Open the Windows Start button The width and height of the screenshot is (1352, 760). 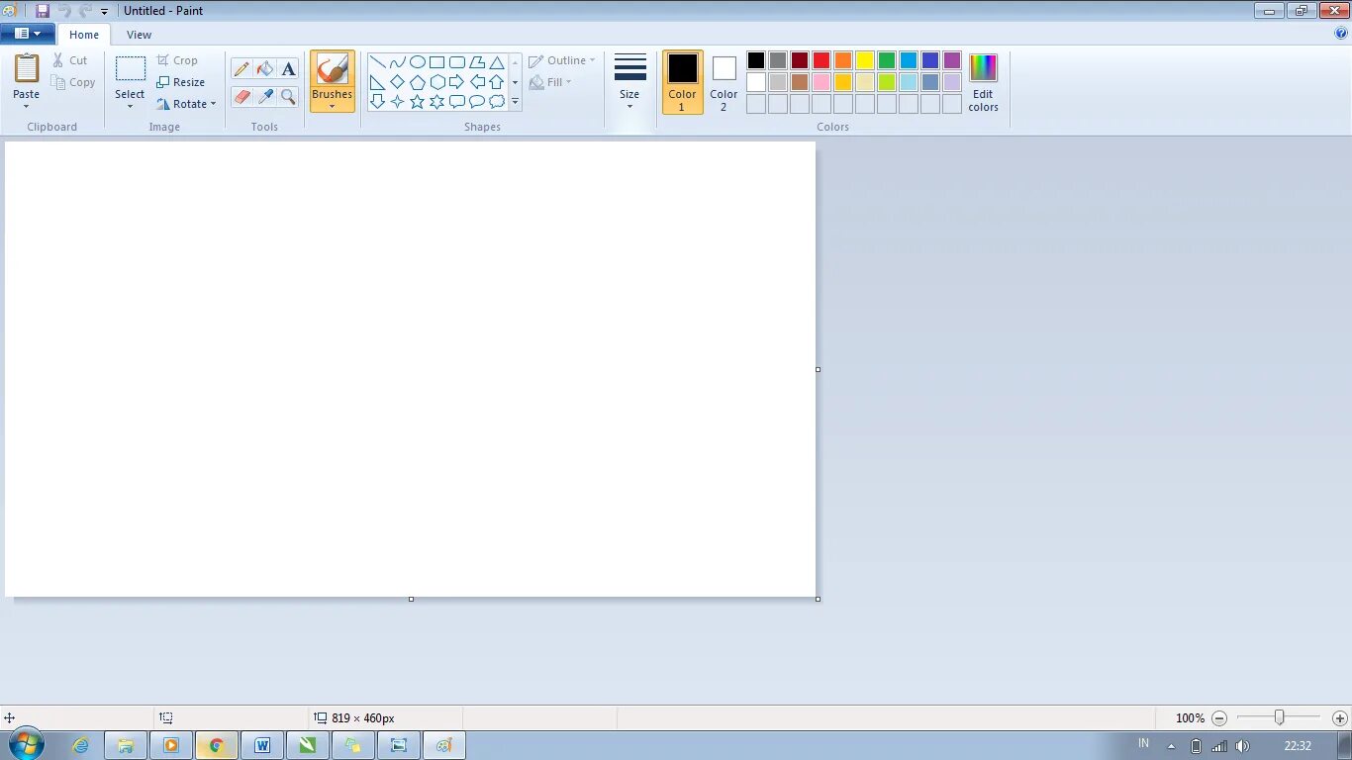coord(27,745)
